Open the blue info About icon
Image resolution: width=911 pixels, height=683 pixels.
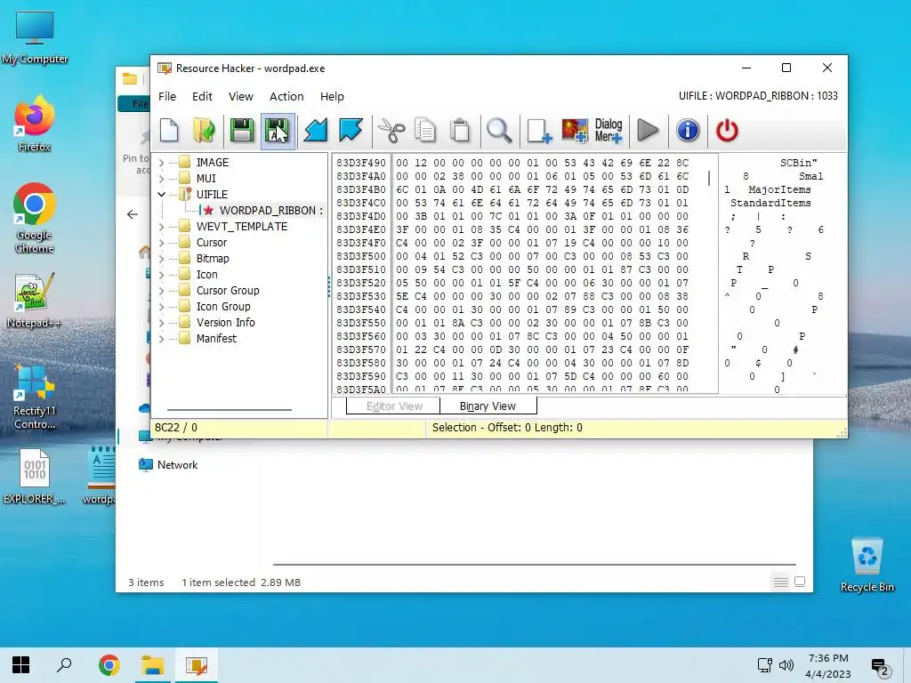(688, 130)
